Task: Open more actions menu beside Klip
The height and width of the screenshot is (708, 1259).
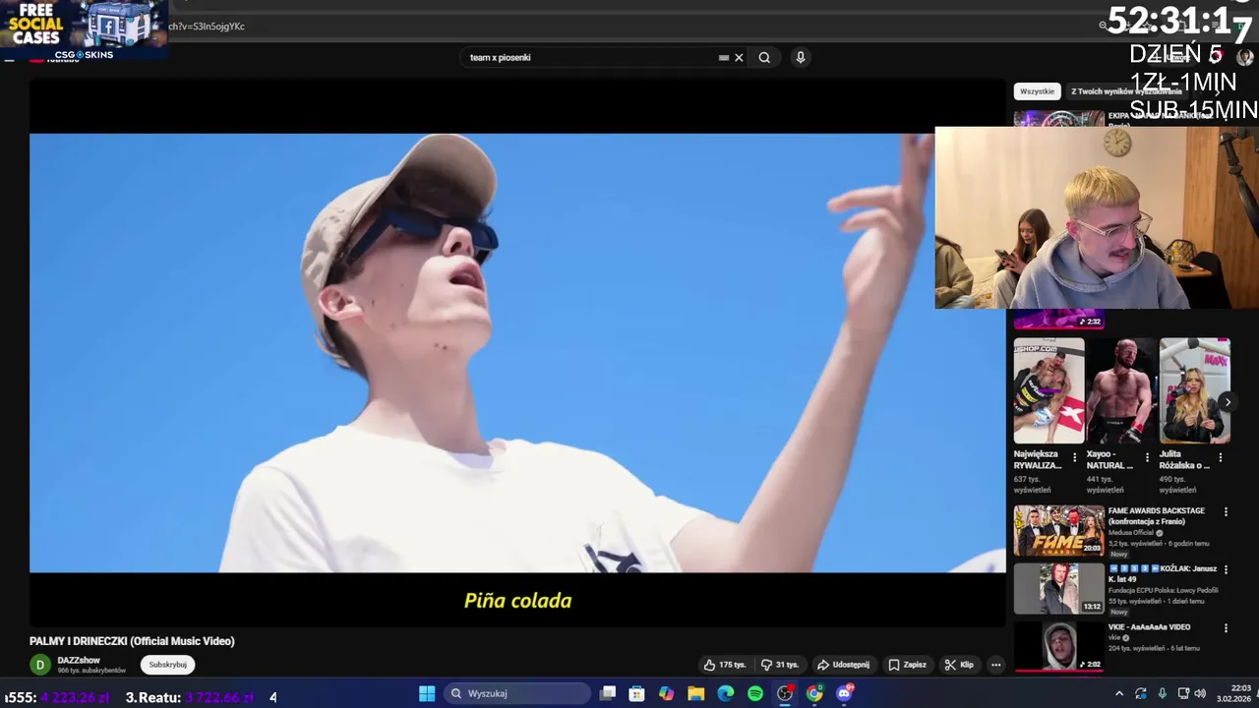Action: coord(995,665)
